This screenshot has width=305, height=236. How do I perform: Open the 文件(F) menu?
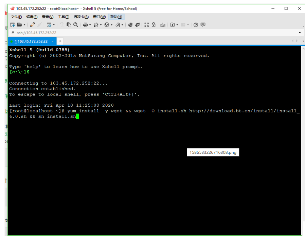tap(16, 17)
